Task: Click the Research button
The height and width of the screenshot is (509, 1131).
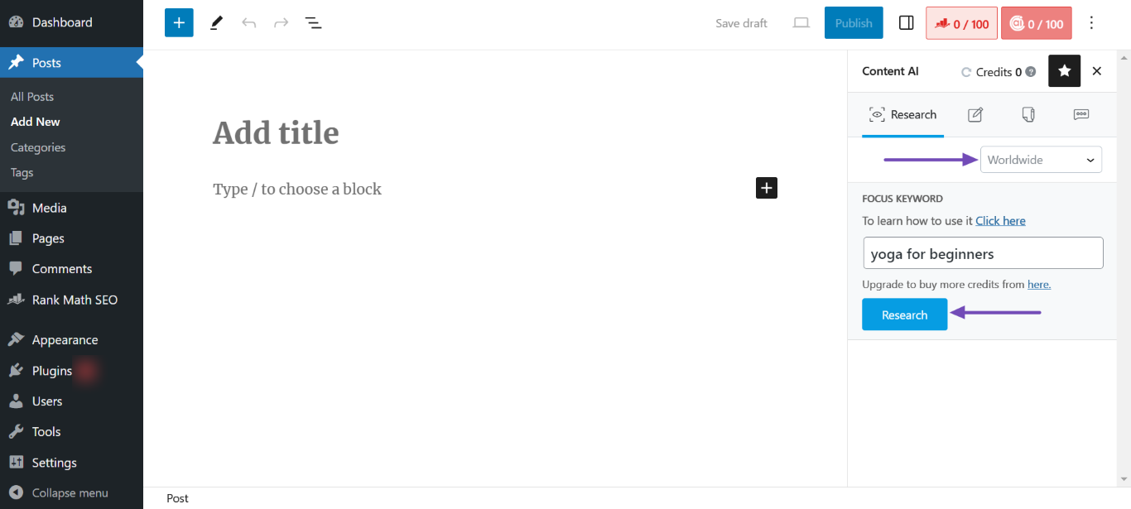Action: point(904,315)
